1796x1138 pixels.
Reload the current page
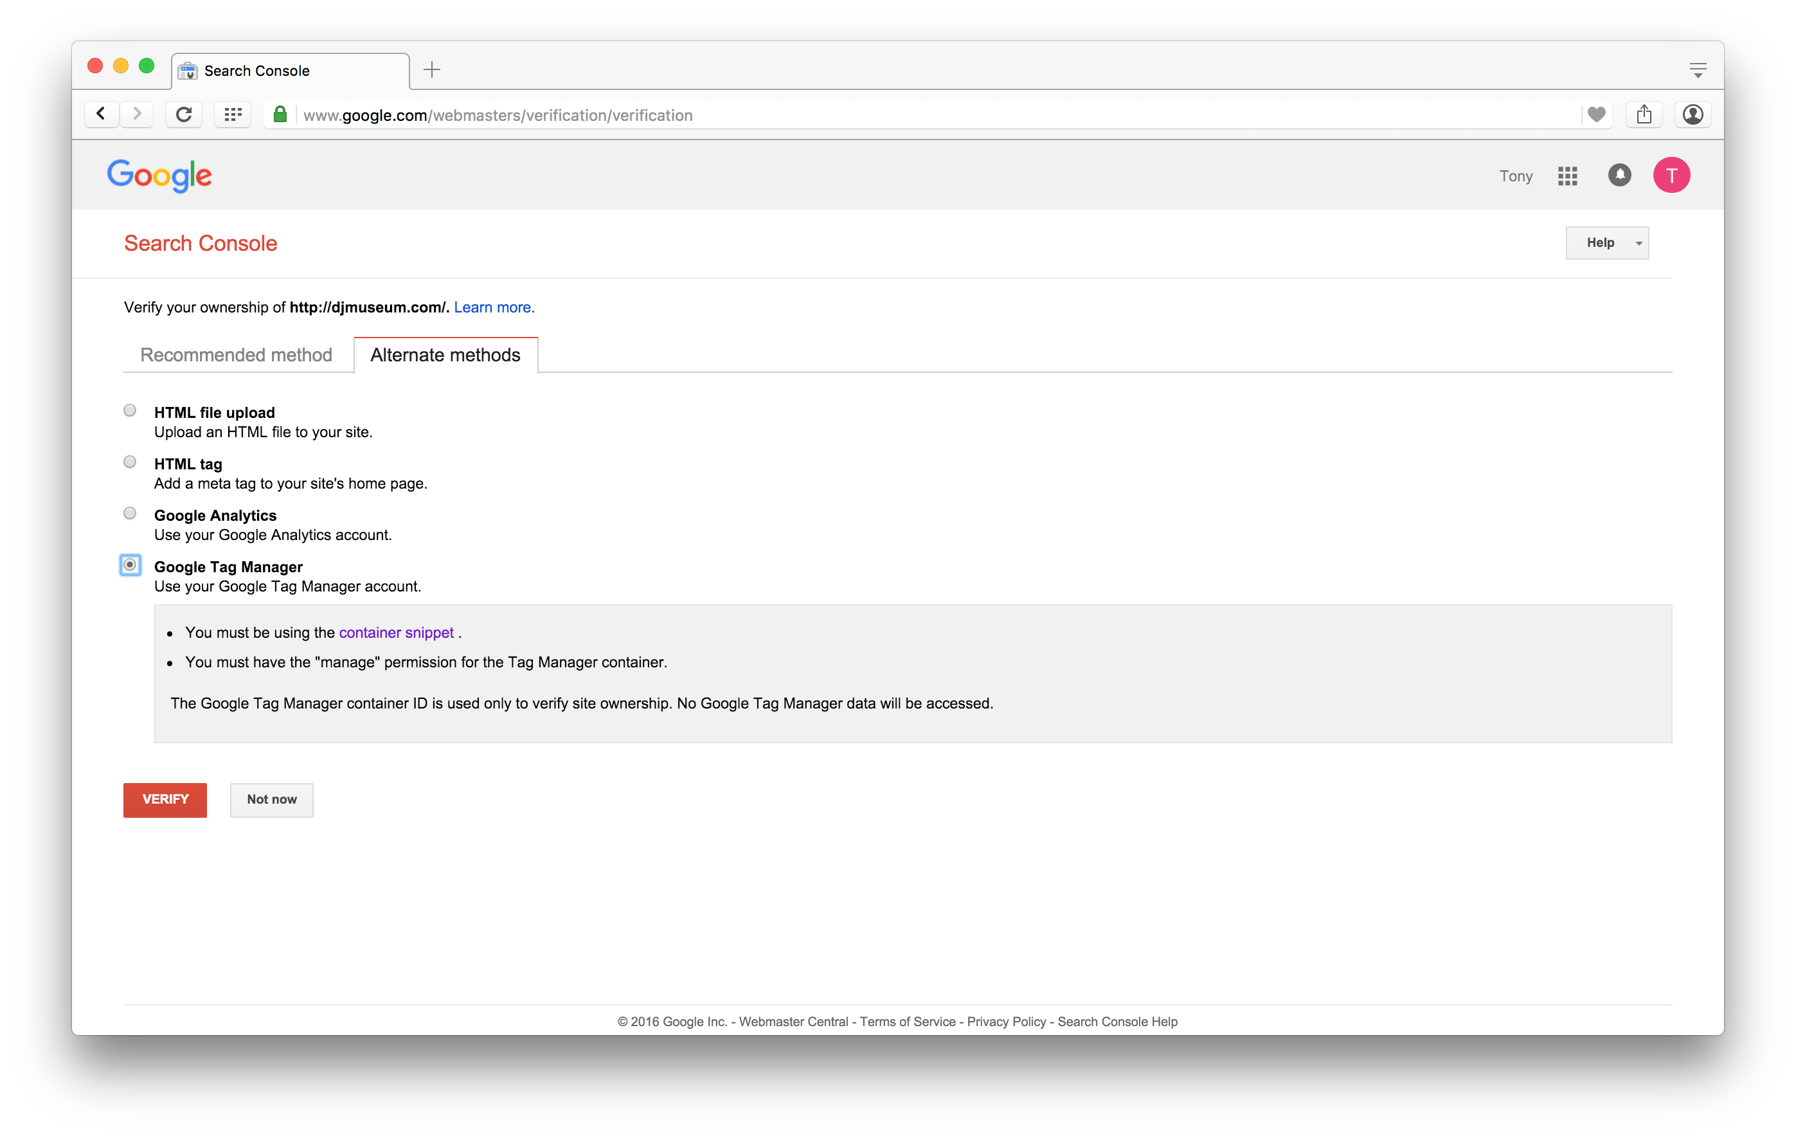(183, 114)
